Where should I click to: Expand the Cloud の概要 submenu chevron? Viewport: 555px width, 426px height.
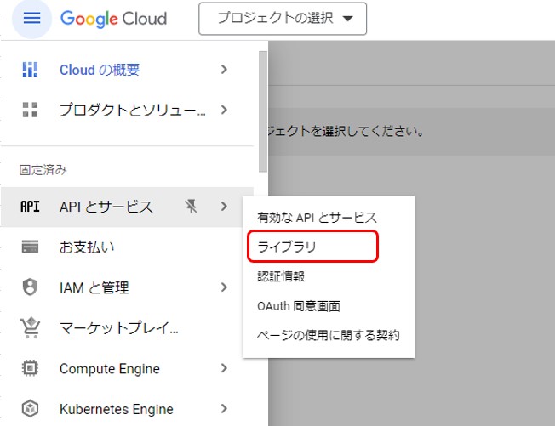click(x=224, y=69)
